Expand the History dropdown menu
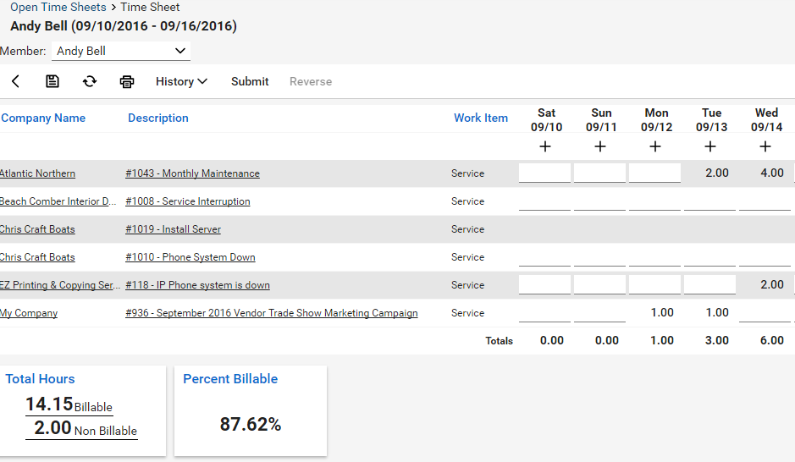This screenshot has height=462, width=795. click(x=181, y=82)
